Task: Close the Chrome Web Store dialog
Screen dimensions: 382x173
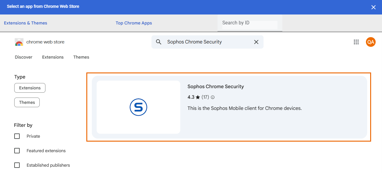Action: 374,7
